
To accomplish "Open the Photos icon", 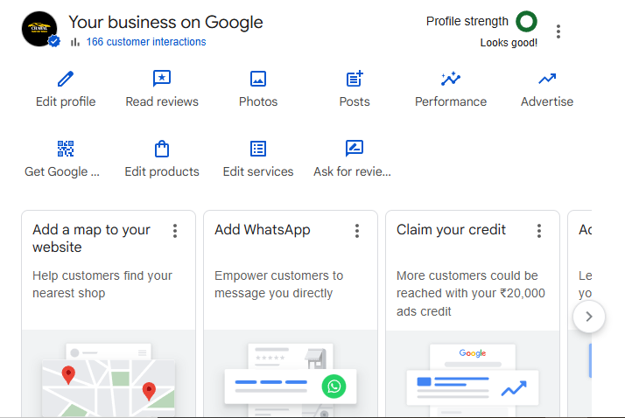I will pyautogui.click(x=258, y=80).
